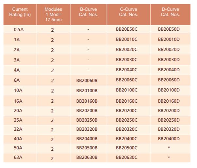The image size is (197, 168).
Task: Select catalog number BB20250C
Action: 127,120
